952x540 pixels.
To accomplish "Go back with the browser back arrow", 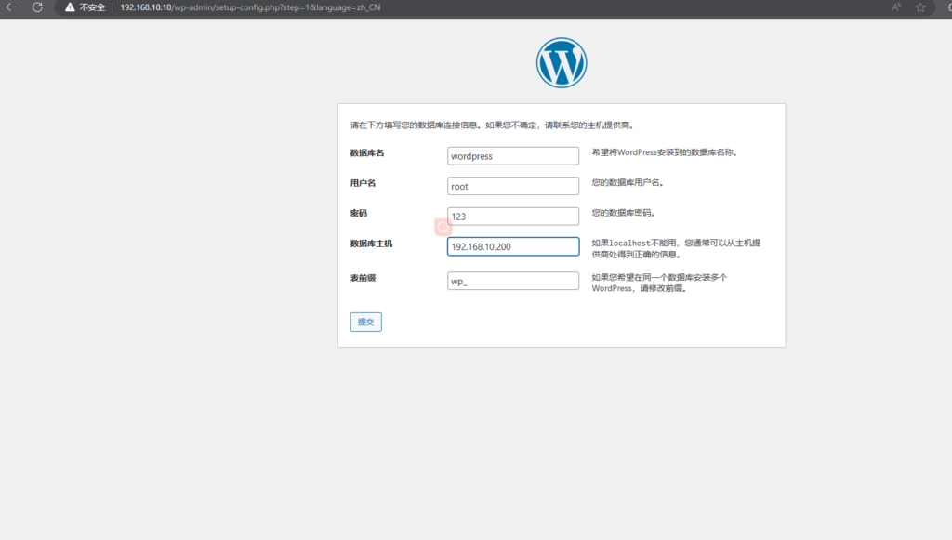I will point(11,7).
